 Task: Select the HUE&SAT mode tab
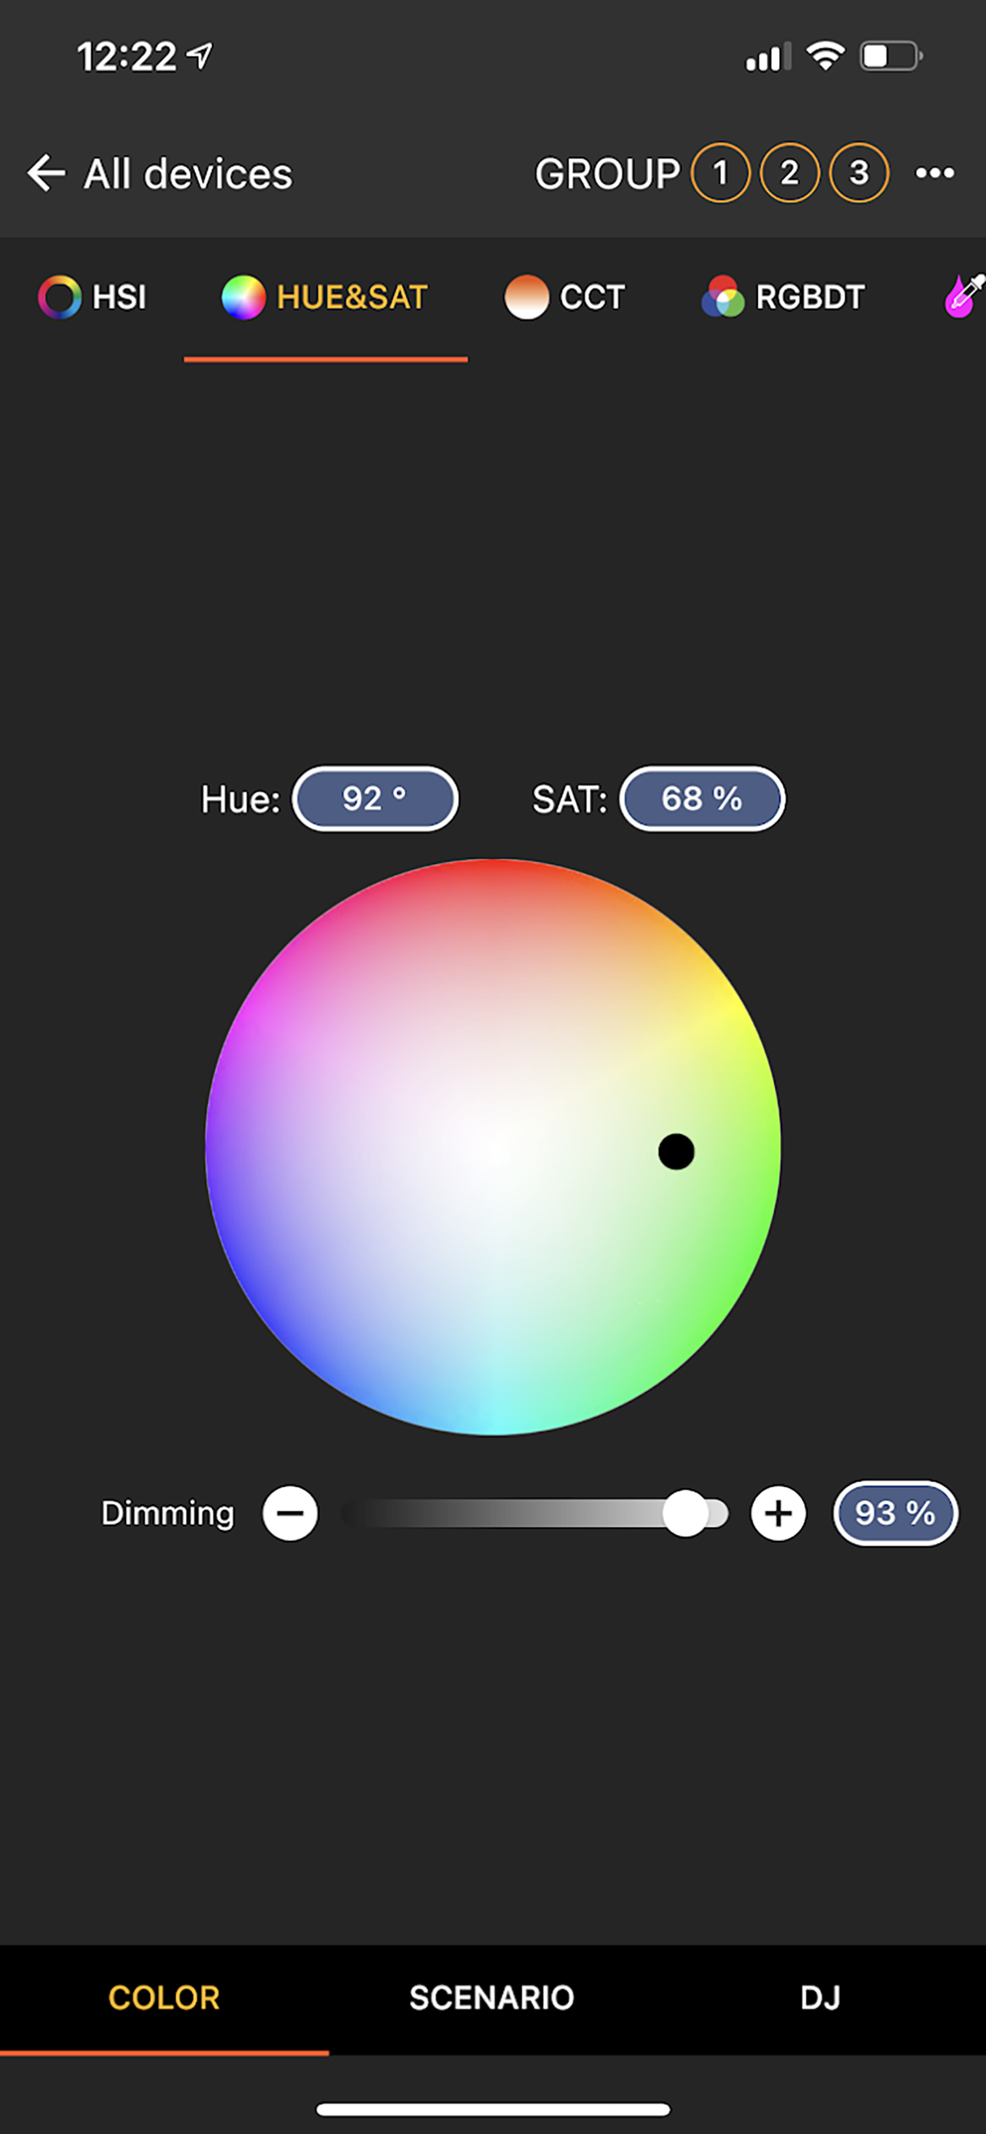[x=325, y=297]
